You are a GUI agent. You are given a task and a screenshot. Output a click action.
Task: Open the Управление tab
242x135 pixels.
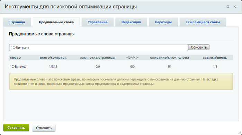click(98, 22)
